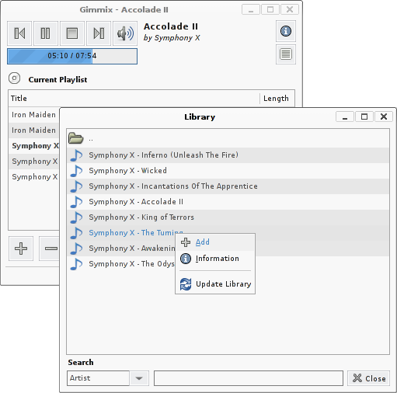Click the music note beside Awakenings
397x393 pixels.
click(x=76, y=249)
